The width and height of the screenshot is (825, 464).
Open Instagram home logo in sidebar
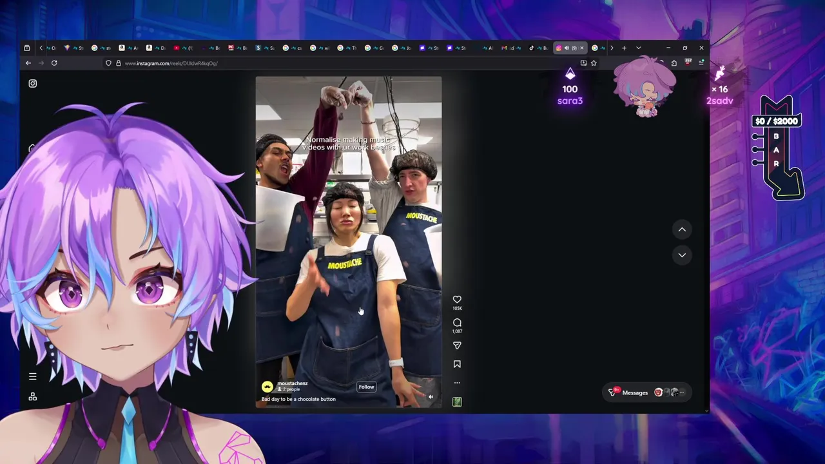(32, 83)
